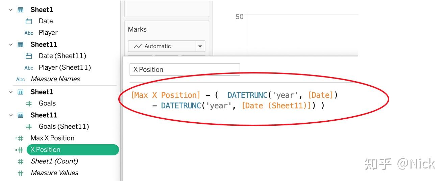The height and width of the screenshot is (182, 446).
Task: Click the table icon for top Sheet1
Action: [21, 10]
